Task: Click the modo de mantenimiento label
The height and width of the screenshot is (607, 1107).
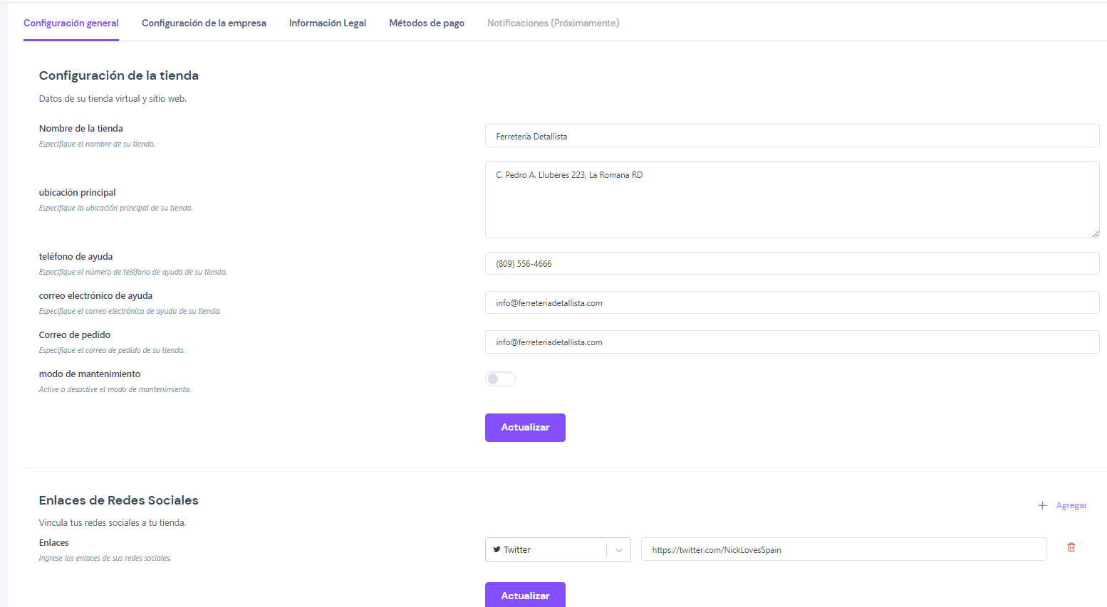Action: 90,374
